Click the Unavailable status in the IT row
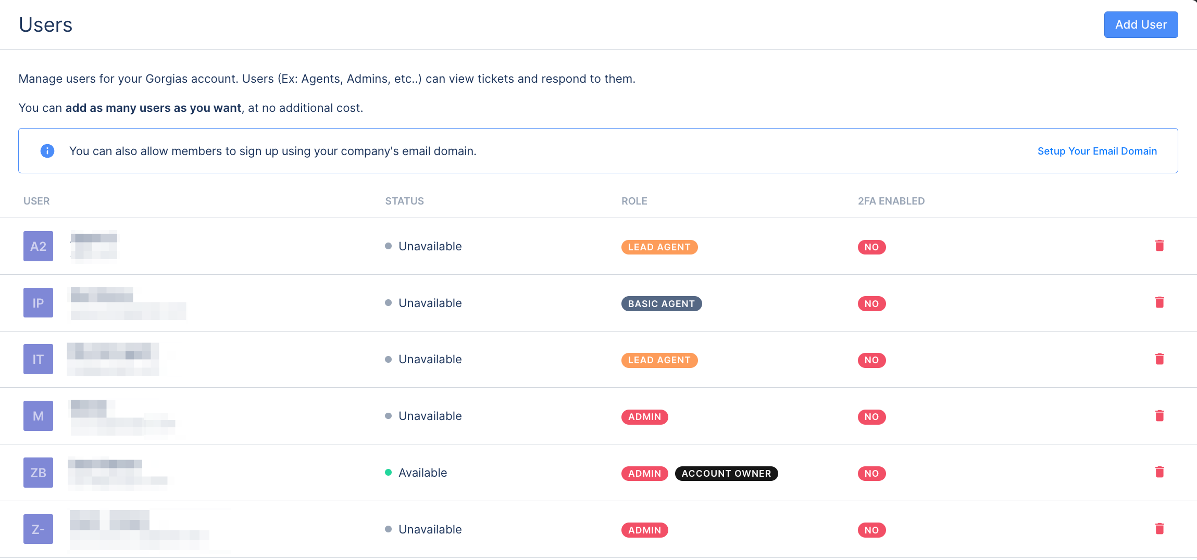This screenshot has height=560, width=1197. click(423, 359)
